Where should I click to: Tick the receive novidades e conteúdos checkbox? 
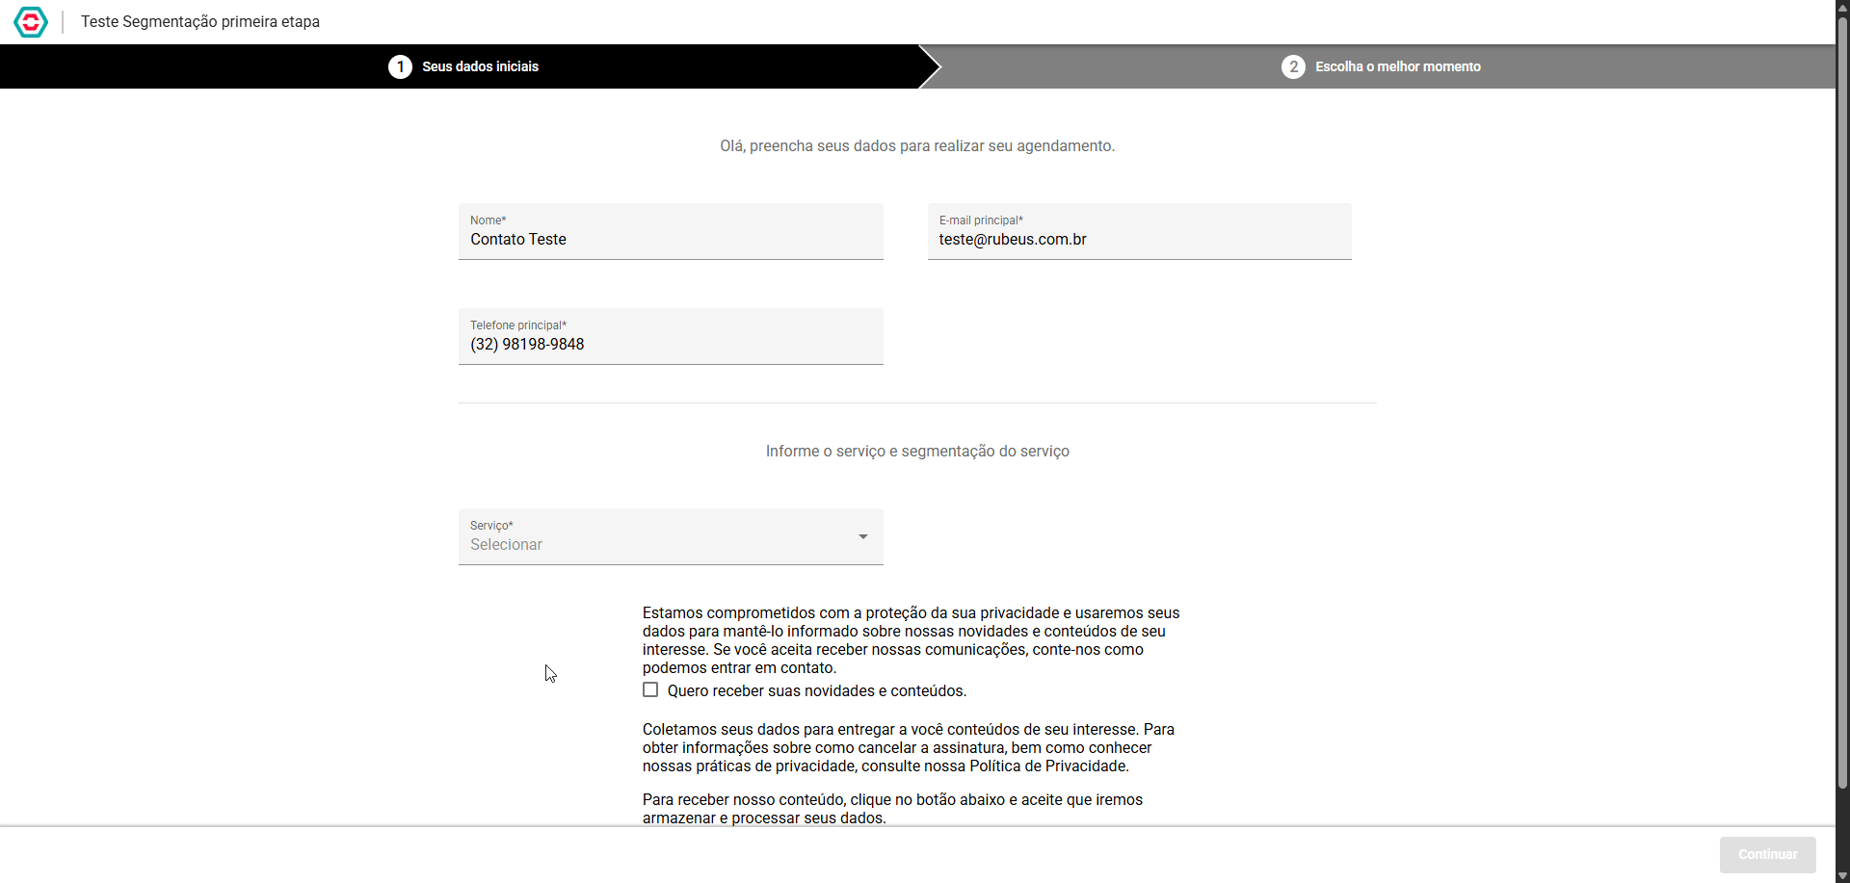click(x=650, y=689)
